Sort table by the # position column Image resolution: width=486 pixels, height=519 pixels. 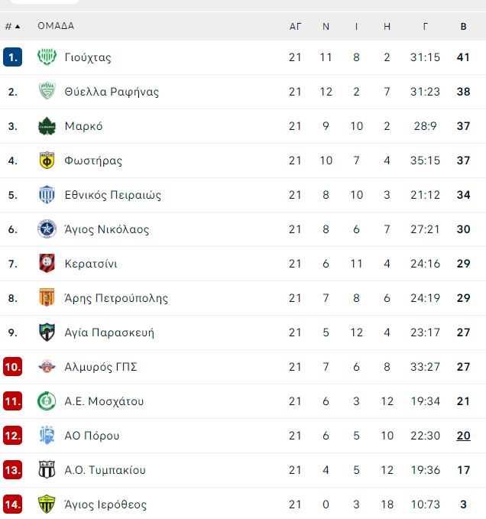tap(12, 26)
